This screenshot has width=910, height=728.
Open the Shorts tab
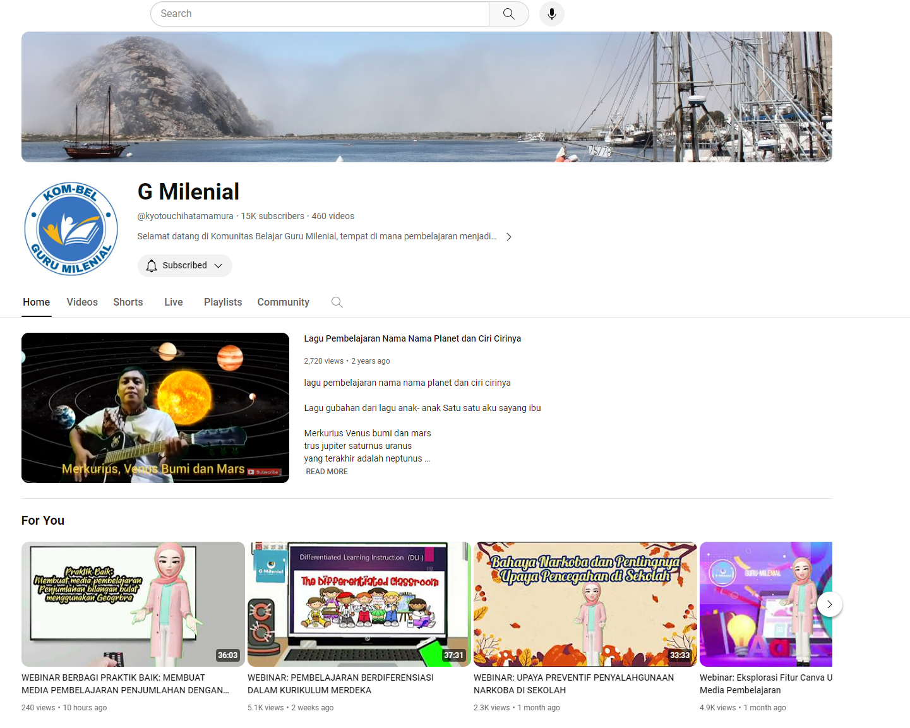coord(128,302)
